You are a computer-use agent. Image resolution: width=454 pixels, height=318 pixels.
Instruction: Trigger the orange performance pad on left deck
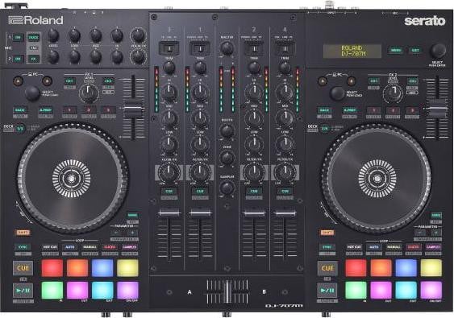point(77,268)
